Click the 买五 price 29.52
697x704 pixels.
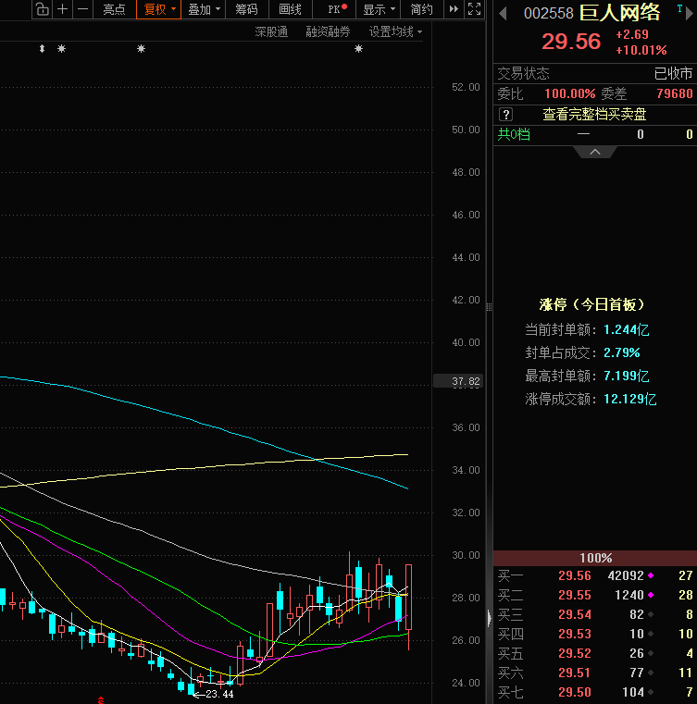coord(575,653)
